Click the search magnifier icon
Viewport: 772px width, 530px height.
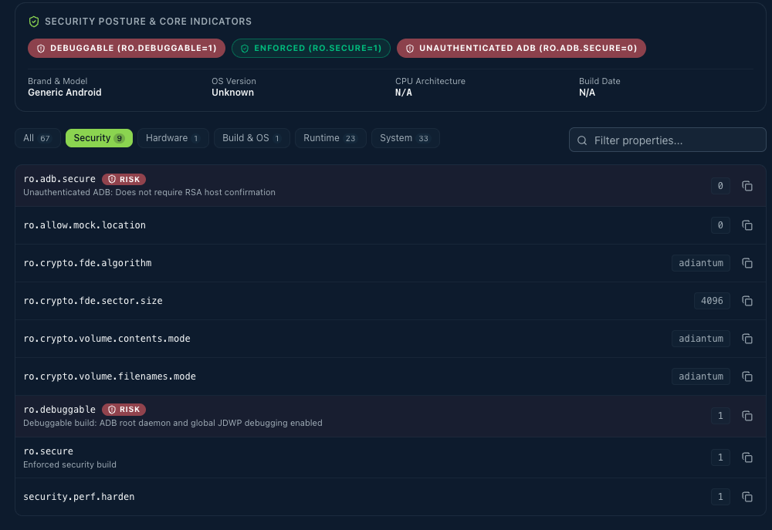click(x=582, y=140)
